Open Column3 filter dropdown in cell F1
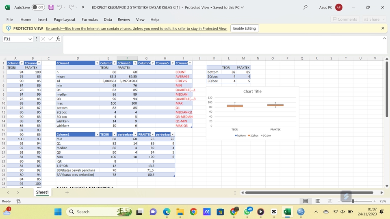This screenshot has width=390, height=219. 135,63
